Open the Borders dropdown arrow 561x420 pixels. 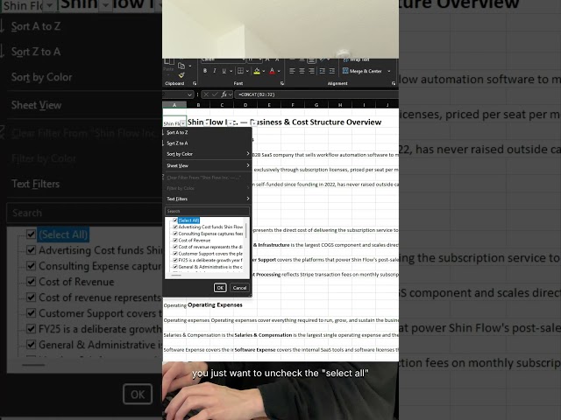(247, 71)
